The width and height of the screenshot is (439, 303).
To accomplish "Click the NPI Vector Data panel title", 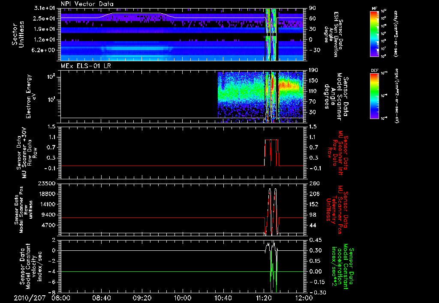I will 87,4.
